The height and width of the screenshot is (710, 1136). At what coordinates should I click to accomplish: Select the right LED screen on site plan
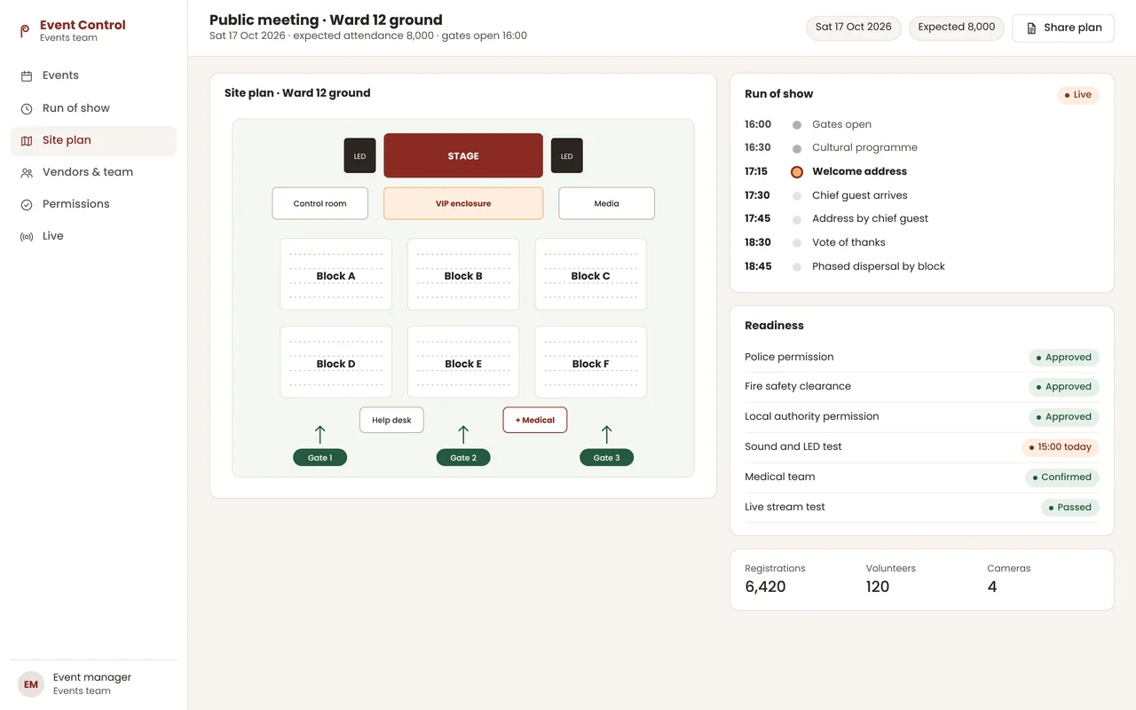[567, 156]
